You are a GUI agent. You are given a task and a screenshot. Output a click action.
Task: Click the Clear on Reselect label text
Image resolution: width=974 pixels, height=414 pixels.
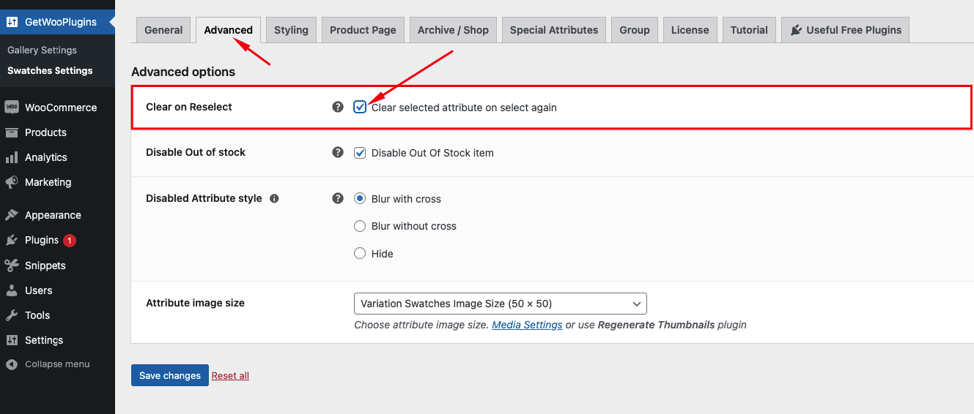[x=189, y=107]
